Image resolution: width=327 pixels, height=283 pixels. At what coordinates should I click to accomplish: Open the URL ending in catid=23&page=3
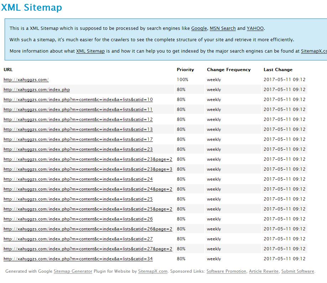tap(88, 169)
